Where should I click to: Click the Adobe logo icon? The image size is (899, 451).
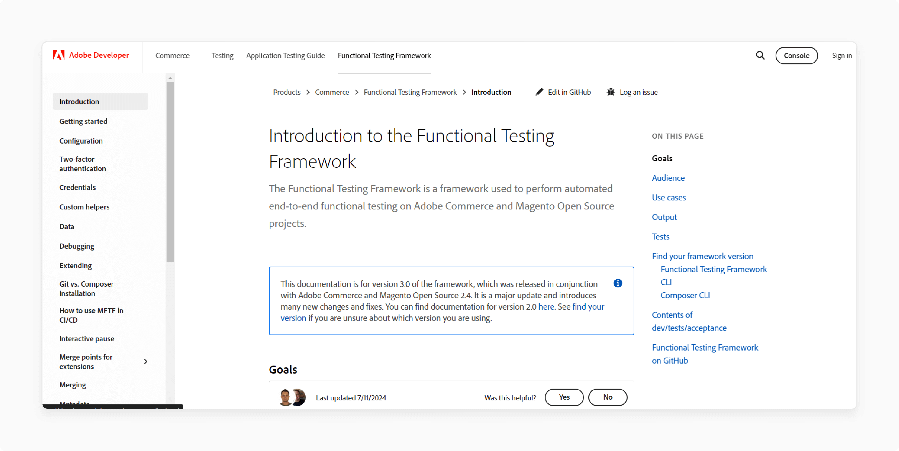coord(59,55)
